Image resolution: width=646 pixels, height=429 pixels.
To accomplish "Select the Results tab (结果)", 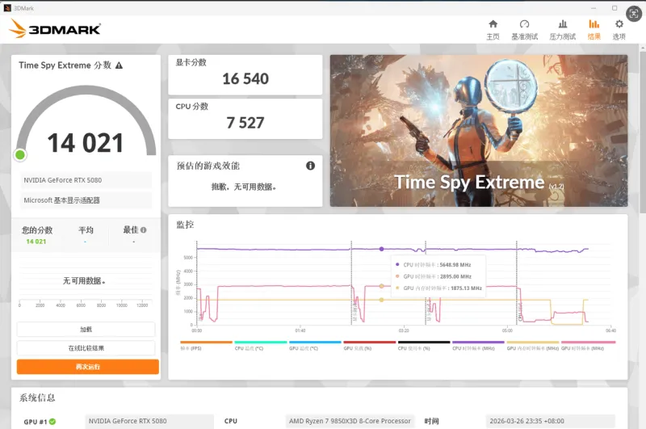I will point(594,30).
